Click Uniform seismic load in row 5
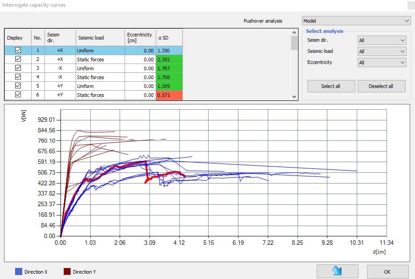This screenshot has width=415, height=279. pos(100,86)
